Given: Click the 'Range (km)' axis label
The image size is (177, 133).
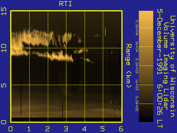Looking at the screenshot, I should [x=129, y=66].
